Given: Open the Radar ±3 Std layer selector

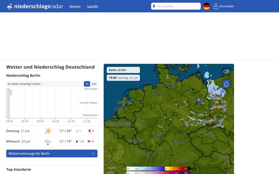Looking at the screenshot, I should click(x=123, y=70).
